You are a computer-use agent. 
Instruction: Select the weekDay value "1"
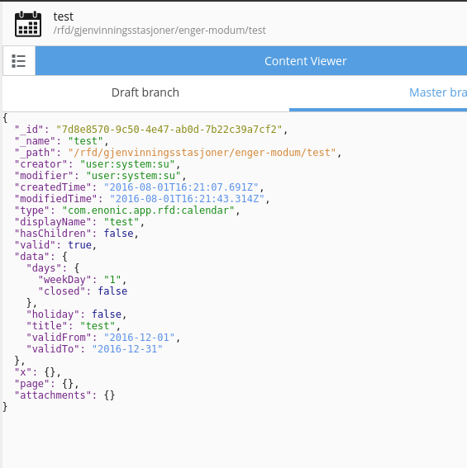[x=112, y=280]
